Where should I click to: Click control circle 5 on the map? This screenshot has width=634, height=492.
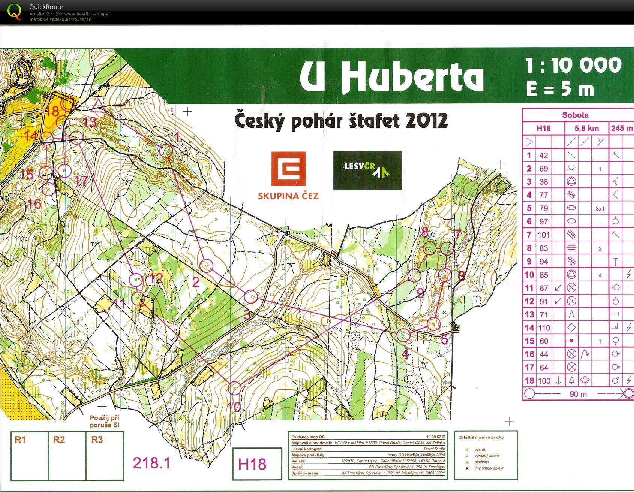pos(434,324)
